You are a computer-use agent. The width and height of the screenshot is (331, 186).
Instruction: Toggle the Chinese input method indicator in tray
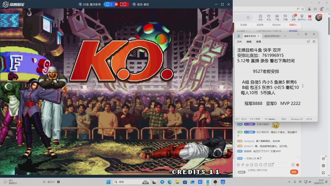(300, 182)
